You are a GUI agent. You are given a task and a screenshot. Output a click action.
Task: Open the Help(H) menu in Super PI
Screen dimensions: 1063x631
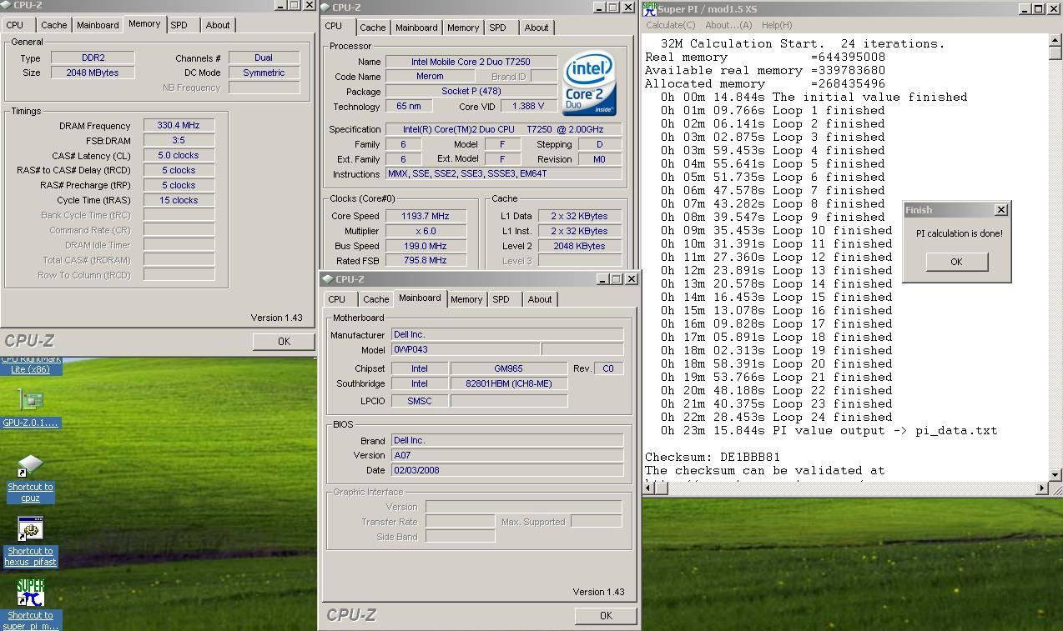click(777, 25)
